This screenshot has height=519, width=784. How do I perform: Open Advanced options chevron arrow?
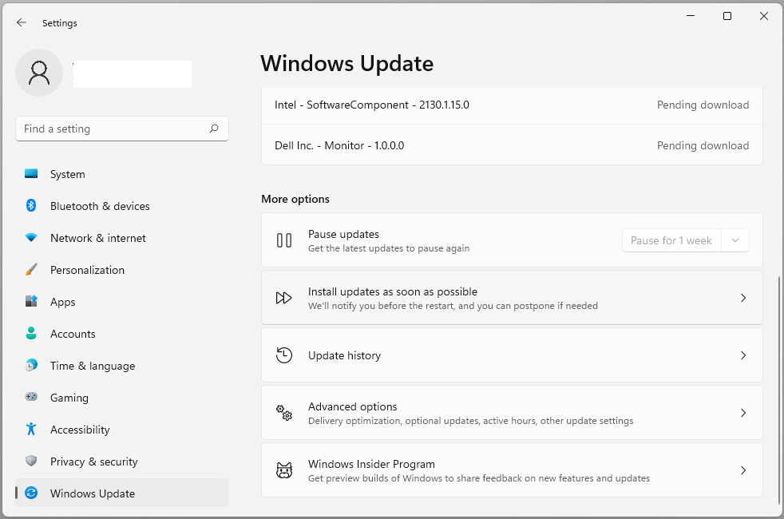pyautogui.click(x=743, y=413)
